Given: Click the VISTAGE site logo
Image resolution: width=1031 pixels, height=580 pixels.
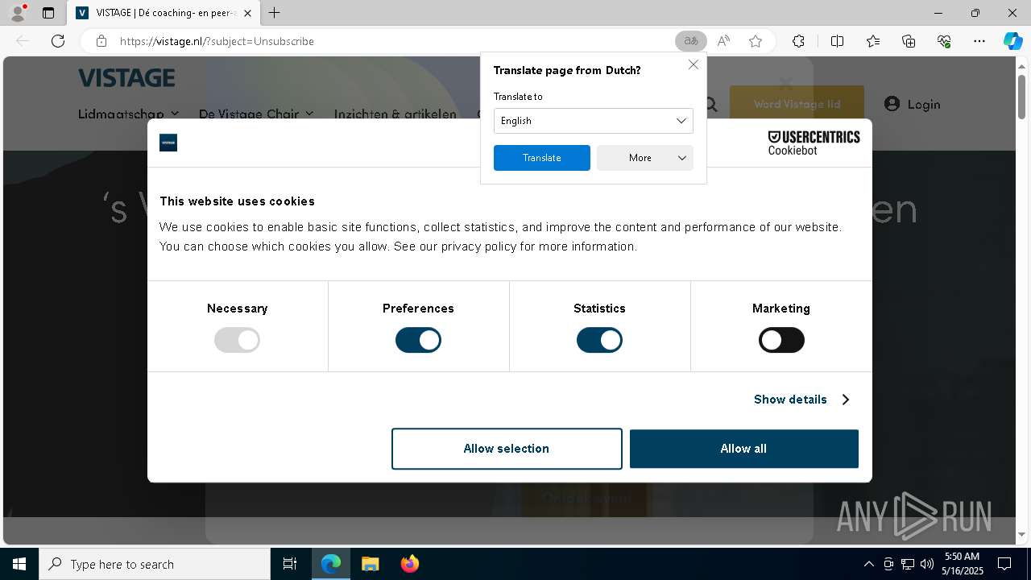Looking at the screenshot, I should coord(126,77).
